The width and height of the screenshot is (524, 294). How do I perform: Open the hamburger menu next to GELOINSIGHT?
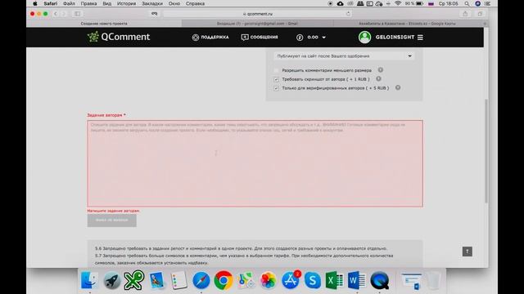[420, 38]
